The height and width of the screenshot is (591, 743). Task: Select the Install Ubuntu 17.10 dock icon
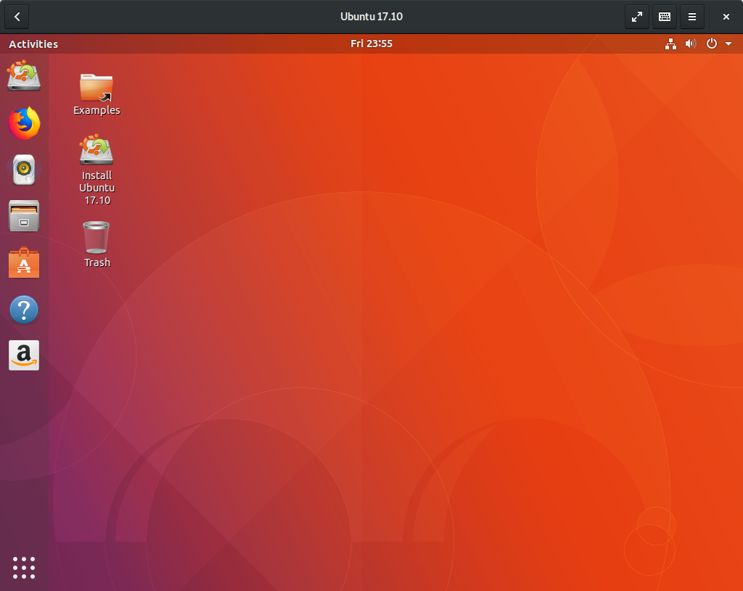[x=24, y=76]
